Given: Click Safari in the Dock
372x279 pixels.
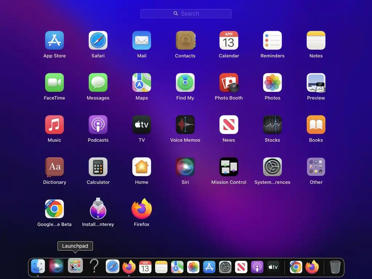Looking at the screenshot, I should [x=113, y=266].
